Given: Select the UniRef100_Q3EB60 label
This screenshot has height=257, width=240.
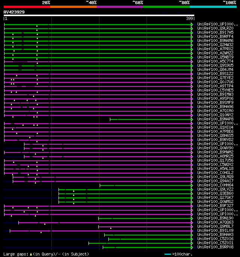Looking at the screenshot, I should tap(215, 193).
